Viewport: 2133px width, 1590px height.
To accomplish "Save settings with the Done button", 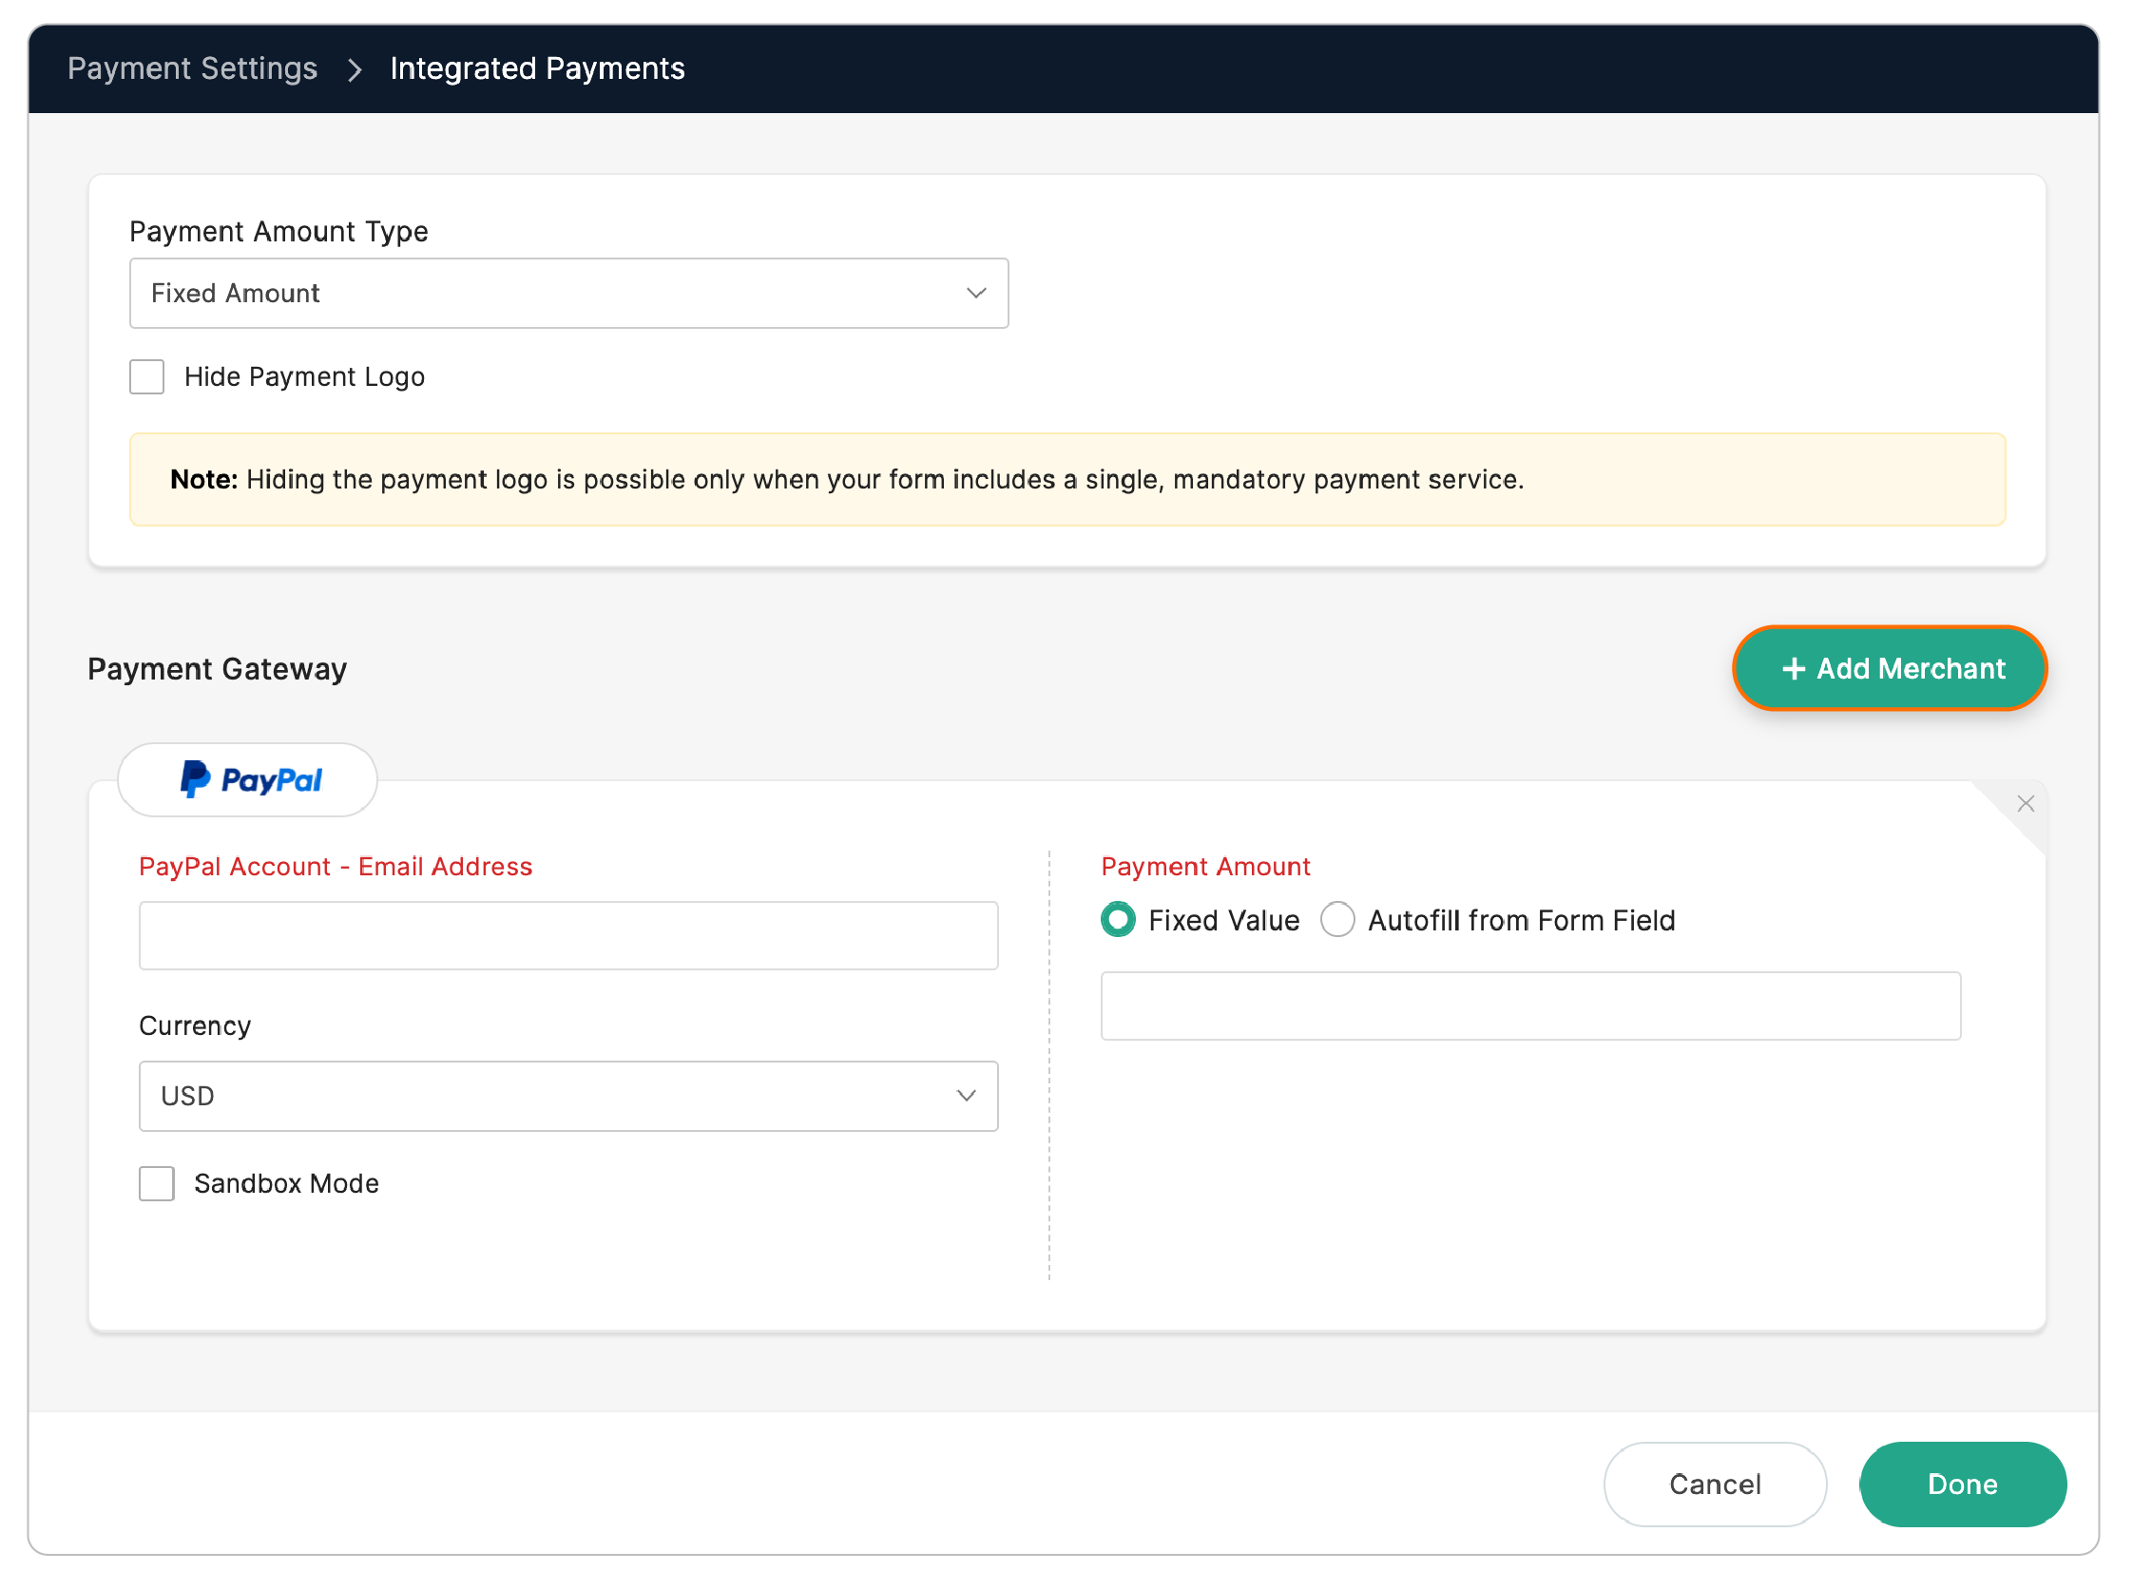I will click(1962, 1485).
